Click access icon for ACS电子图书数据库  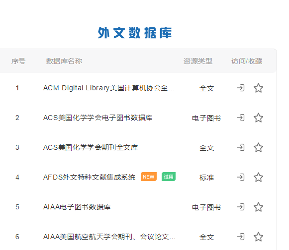(241, 118)
